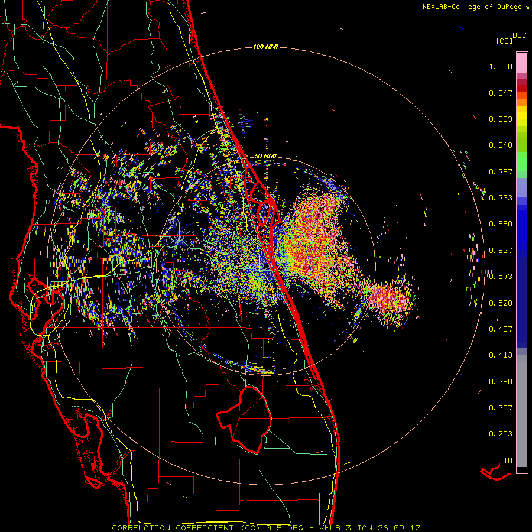Click the 100 NMI range ring label
The height and width of the screenshot is (532, 532).
[265, 47]
